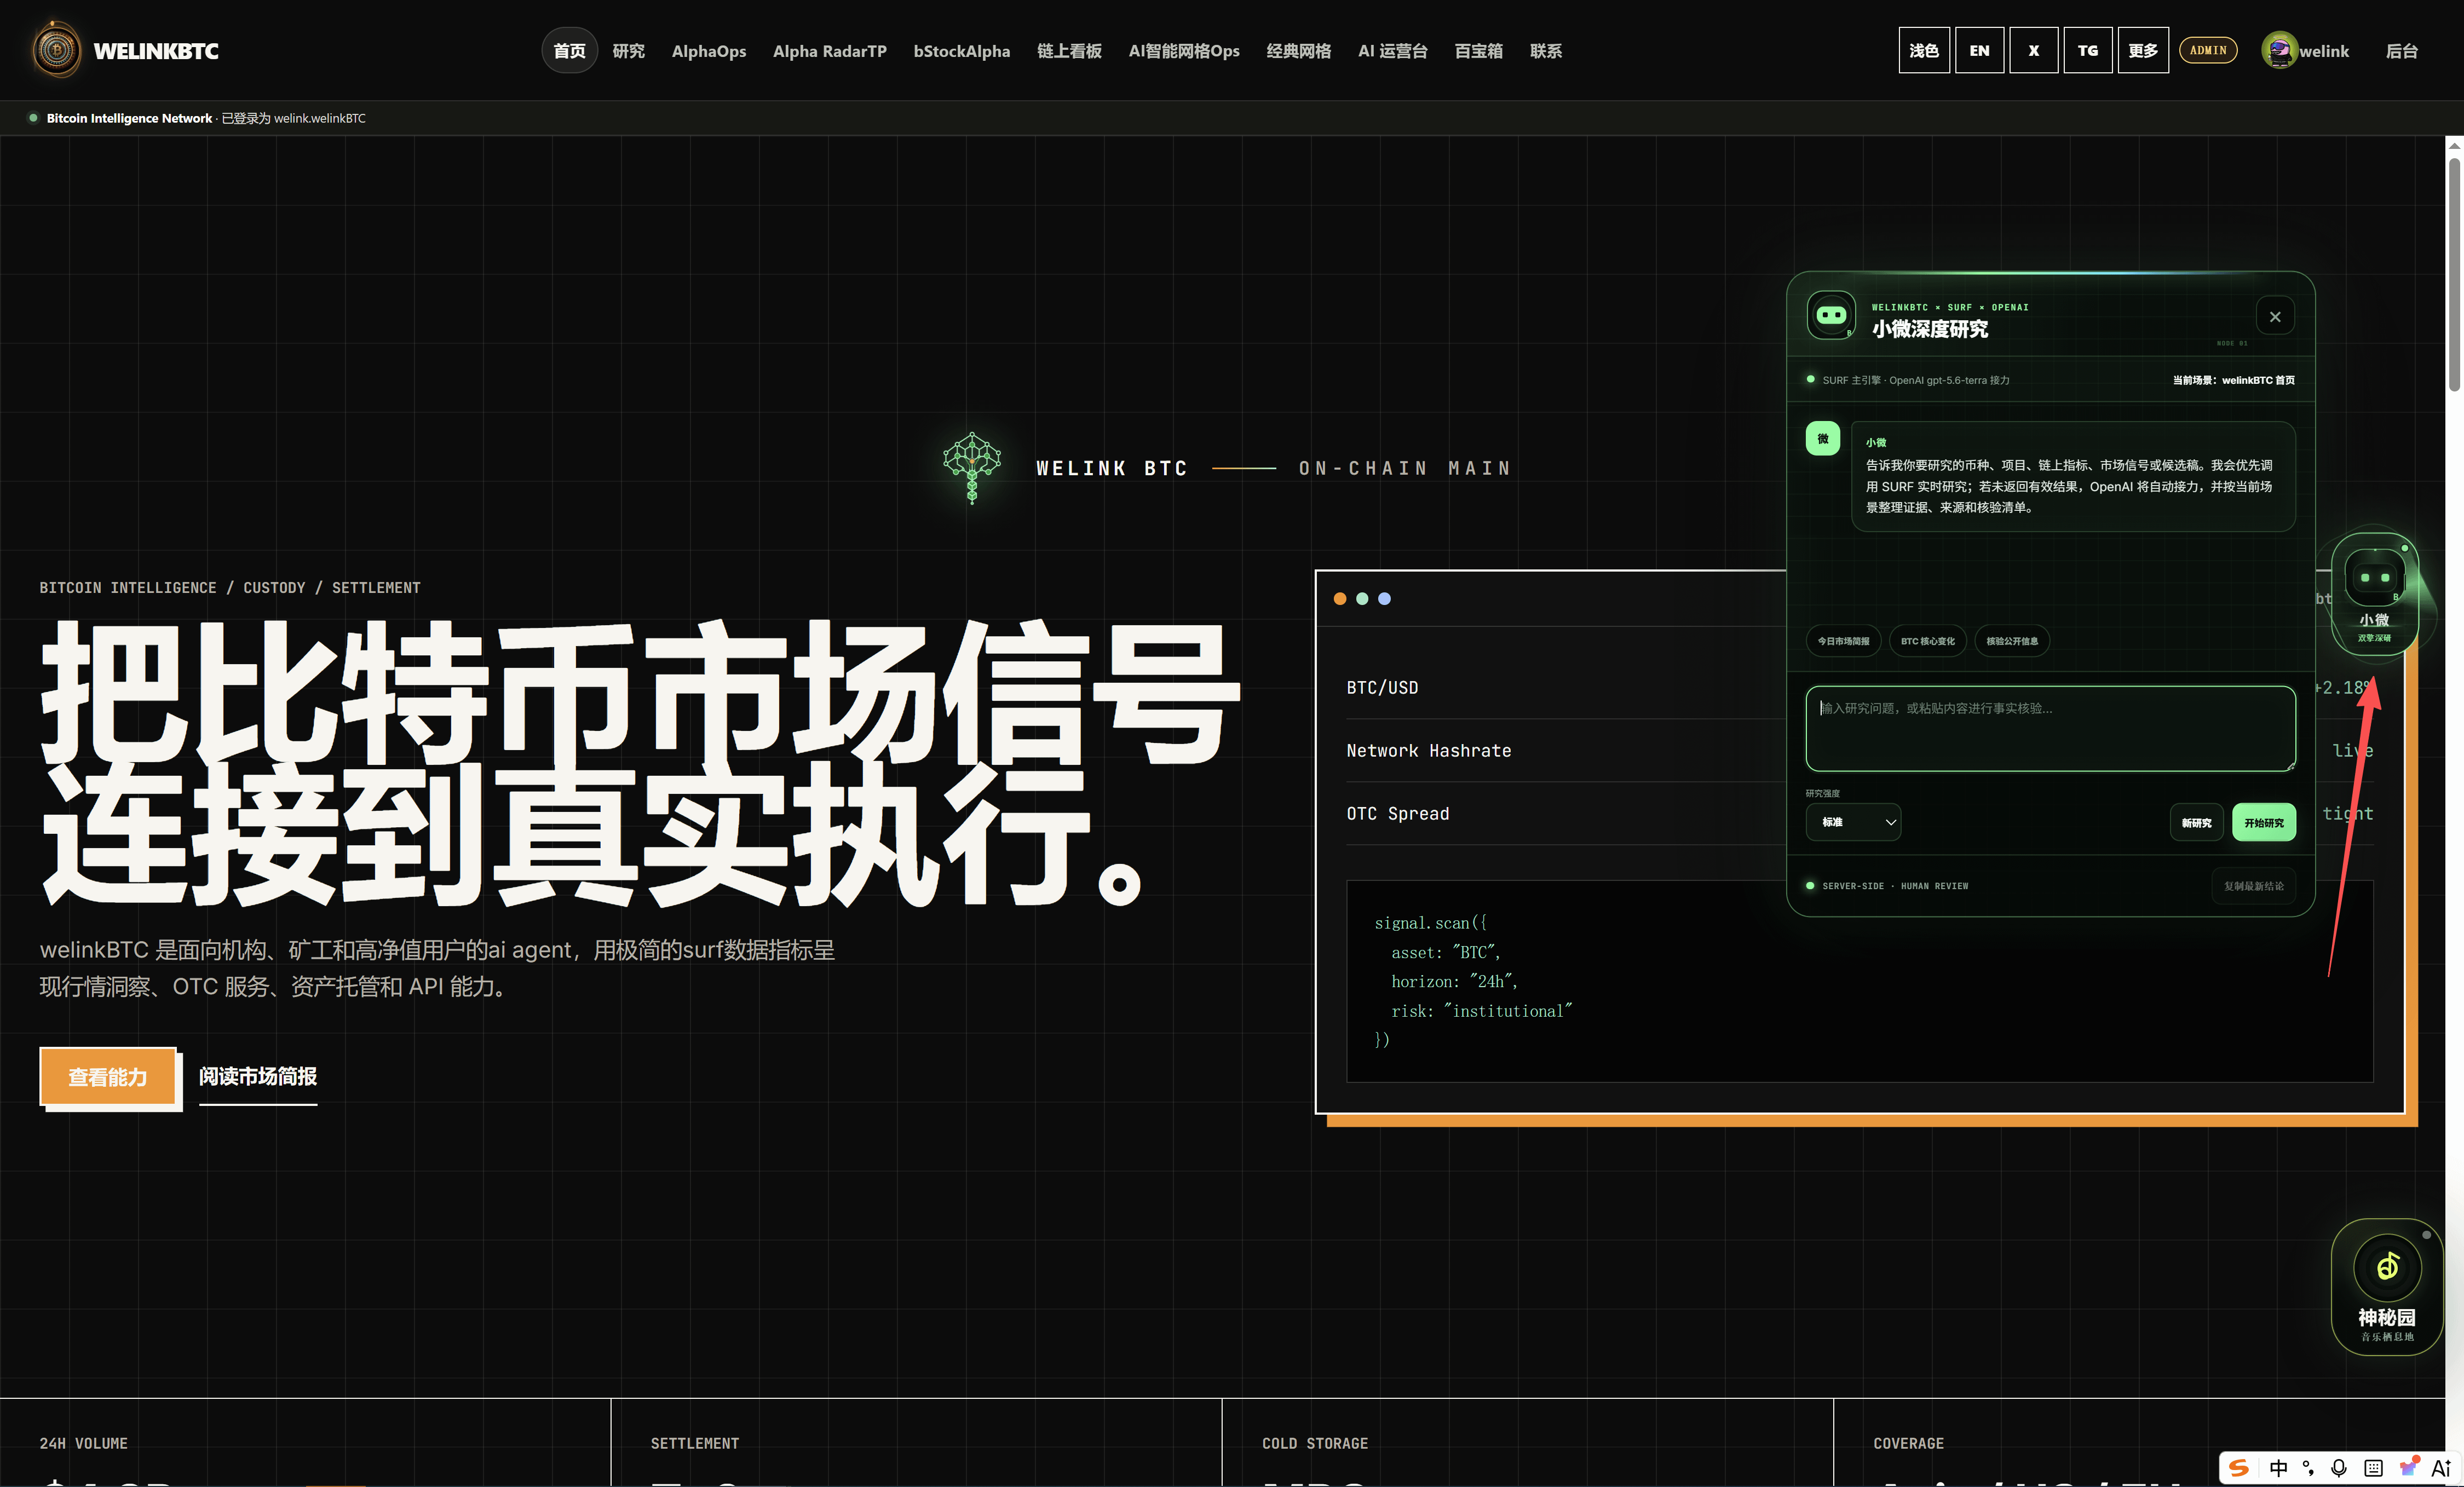This screenshot has width=2464, height=1487.
Task: Click the welink username in header
Action: coord(2323,51)
